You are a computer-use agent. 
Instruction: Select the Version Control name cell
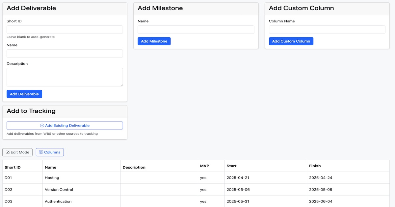[x=82, y=190]
